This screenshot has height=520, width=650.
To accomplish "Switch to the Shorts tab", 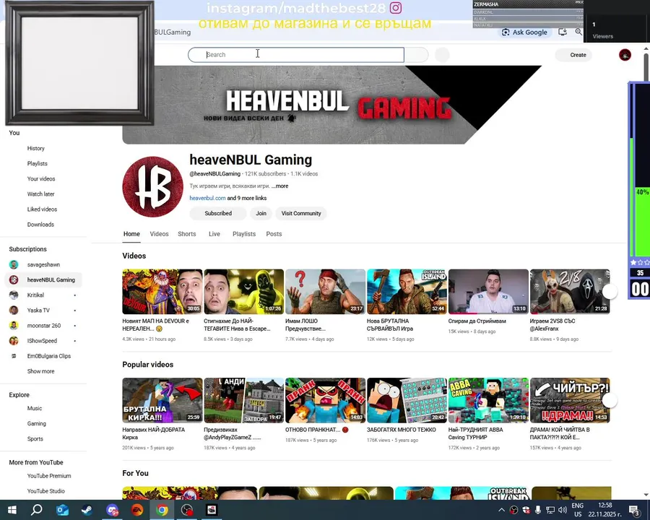I will [187, 234].
